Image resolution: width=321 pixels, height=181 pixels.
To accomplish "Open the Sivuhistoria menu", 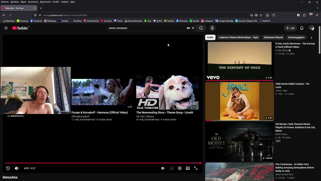I will [x=33, y=2].
